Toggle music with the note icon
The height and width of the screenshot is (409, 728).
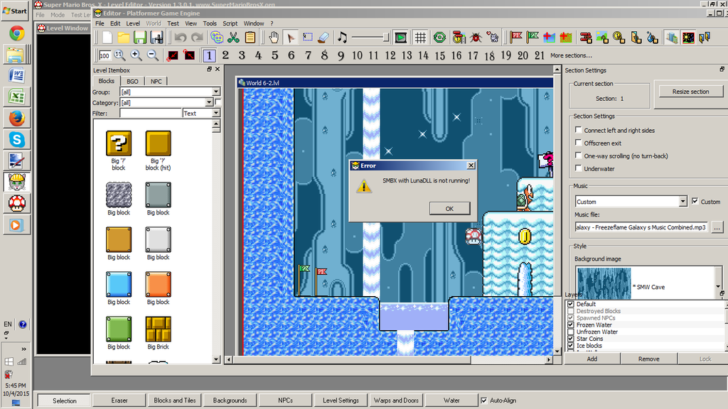[342, 38]
